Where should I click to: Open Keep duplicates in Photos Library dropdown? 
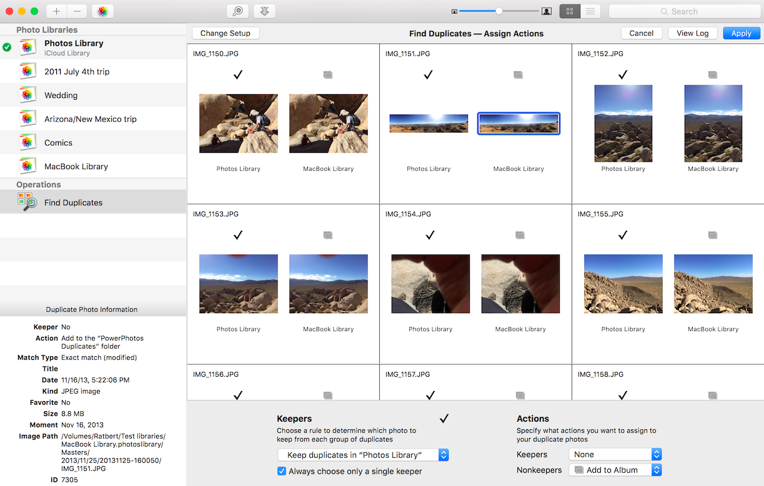363,455
